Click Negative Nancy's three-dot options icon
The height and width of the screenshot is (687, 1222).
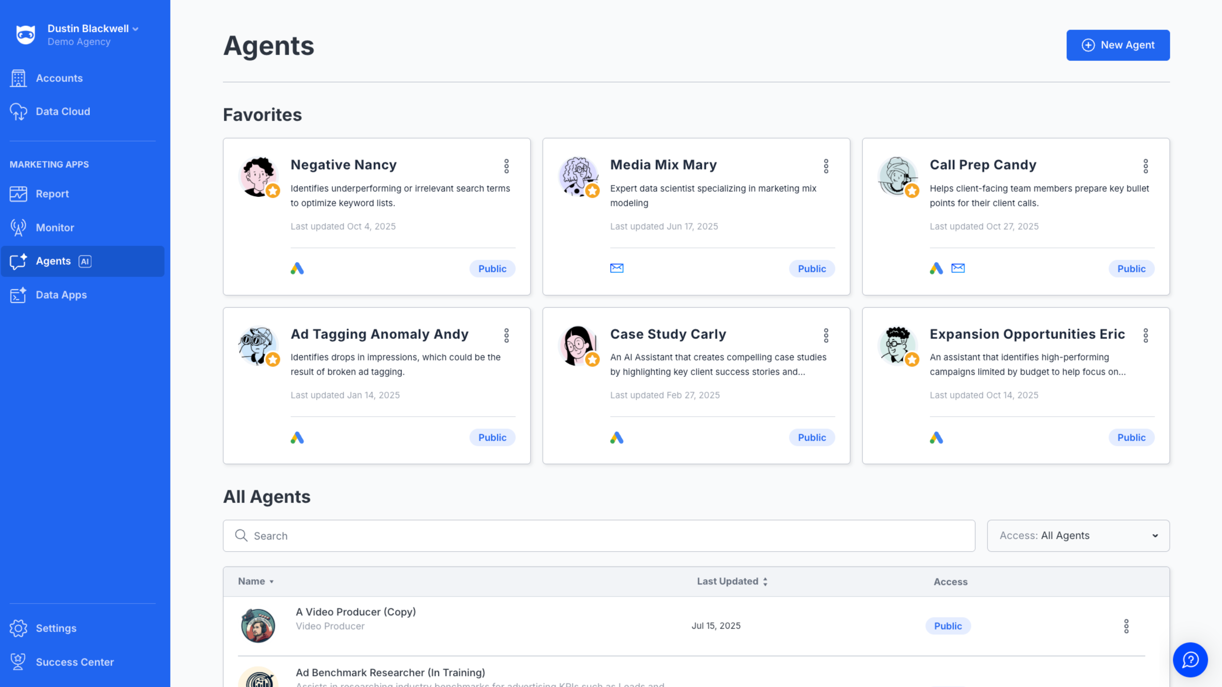click(x=506, y=166)
